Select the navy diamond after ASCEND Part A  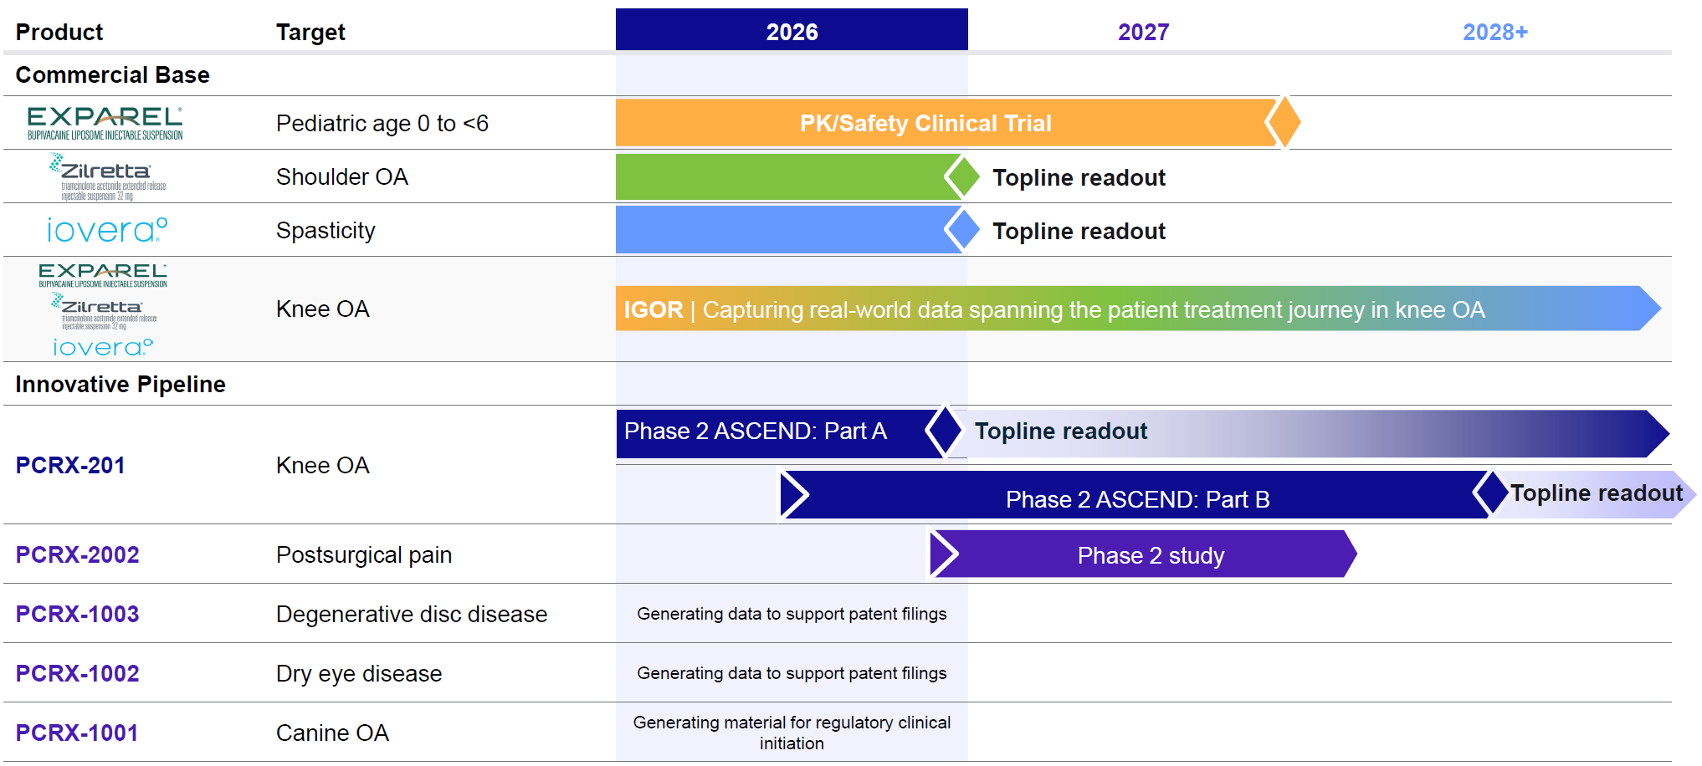click(x=945, y=432)
